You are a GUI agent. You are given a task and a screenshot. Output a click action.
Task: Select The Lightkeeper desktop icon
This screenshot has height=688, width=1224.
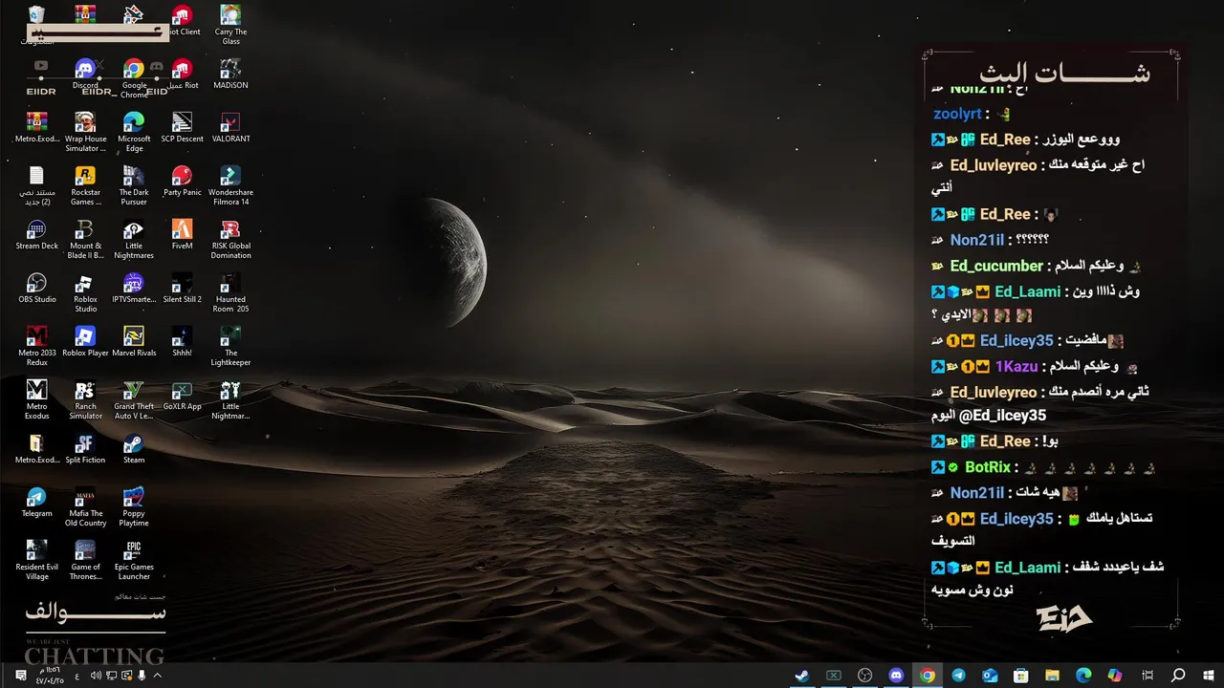click(x=230, y=346)
